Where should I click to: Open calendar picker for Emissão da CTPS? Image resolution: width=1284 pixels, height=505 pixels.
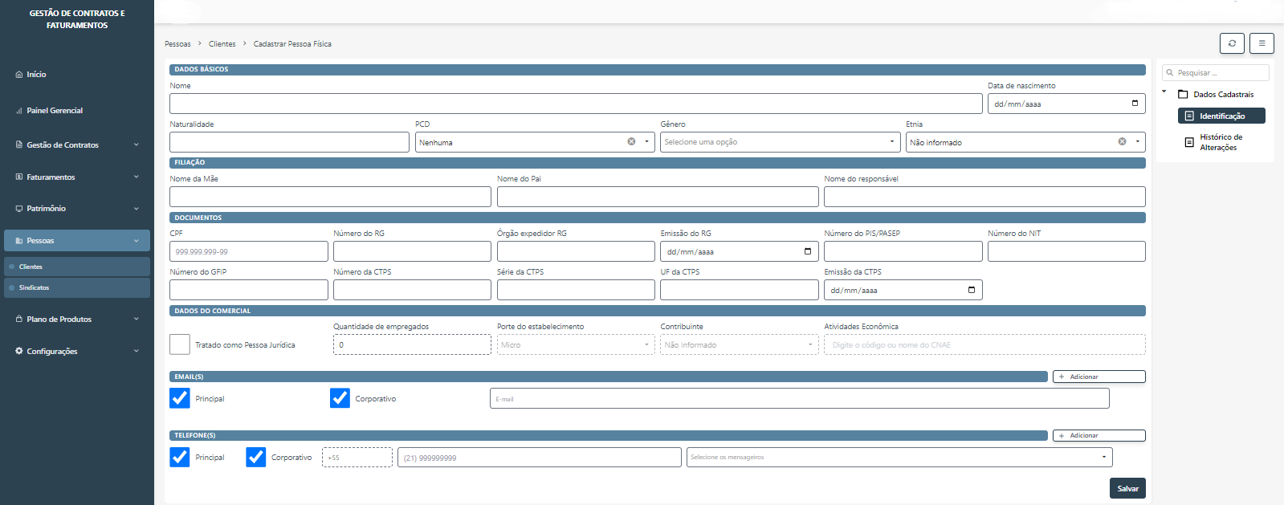point(972,290)
